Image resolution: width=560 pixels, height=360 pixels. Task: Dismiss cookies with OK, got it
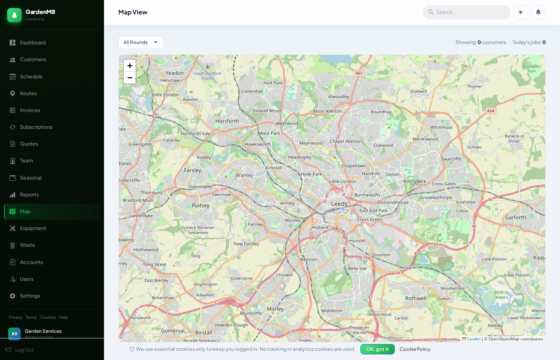pos(377,349)
